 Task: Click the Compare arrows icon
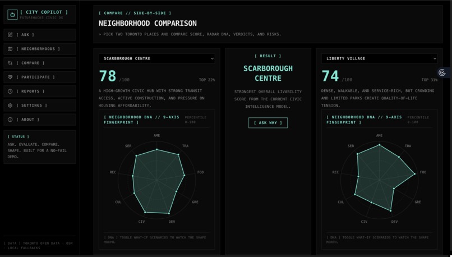[10, 63]
